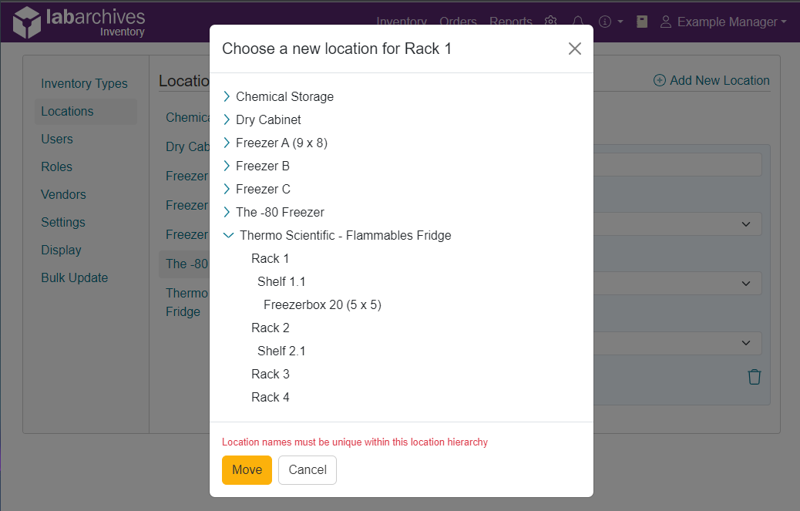Collapse the Thermo Scientific - Flammables Fridge node
Viewport: 800px width, 511px height.
[229, 235]
